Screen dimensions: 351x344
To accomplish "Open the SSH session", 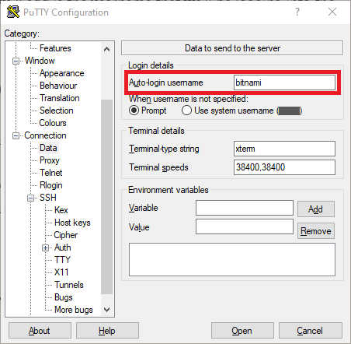I will tap(242, 331).
